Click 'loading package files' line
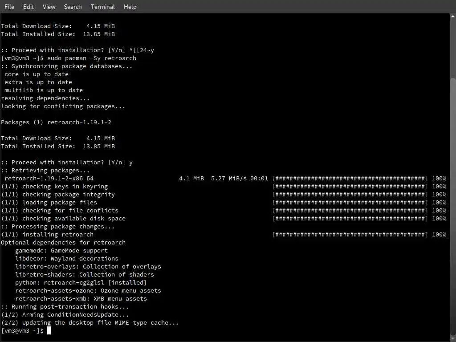Image resolution: width=456 pixels, height=342 pixels. tap(49, 203)
